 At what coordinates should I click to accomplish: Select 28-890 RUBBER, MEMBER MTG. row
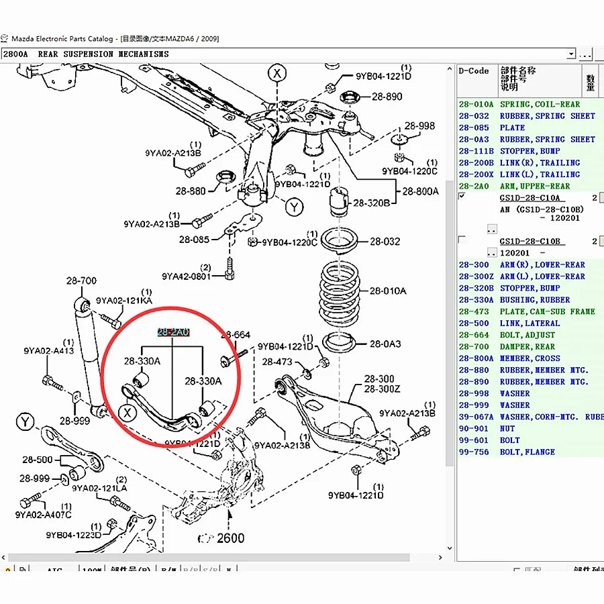pyautogui.click(x=530, y=382)
